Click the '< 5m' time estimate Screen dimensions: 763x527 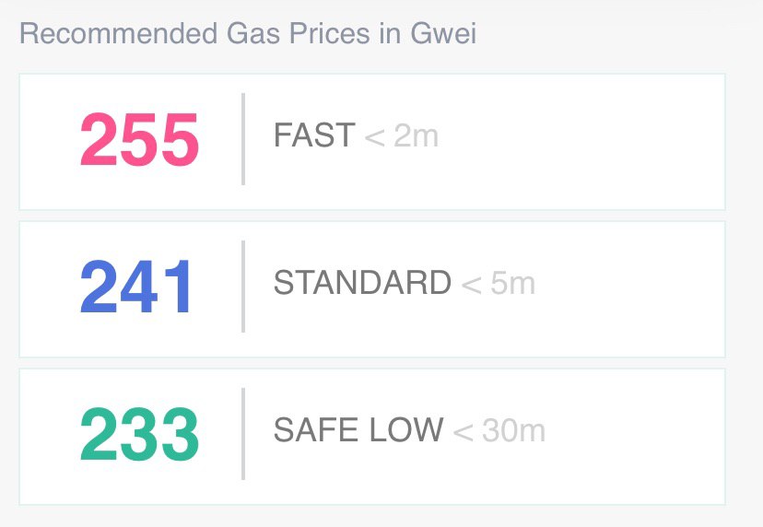coord(498,283)
